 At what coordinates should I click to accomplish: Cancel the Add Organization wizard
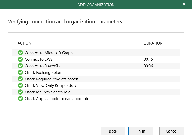tap(171, 131)
